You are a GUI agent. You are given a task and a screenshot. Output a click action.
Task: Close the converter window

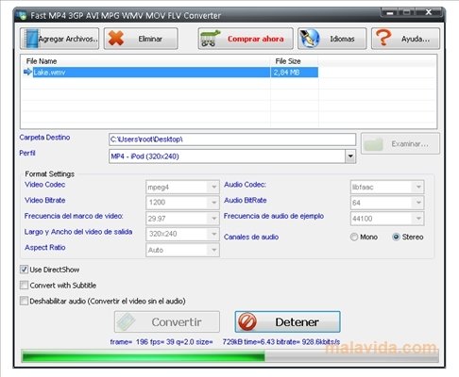click(429, 12)
